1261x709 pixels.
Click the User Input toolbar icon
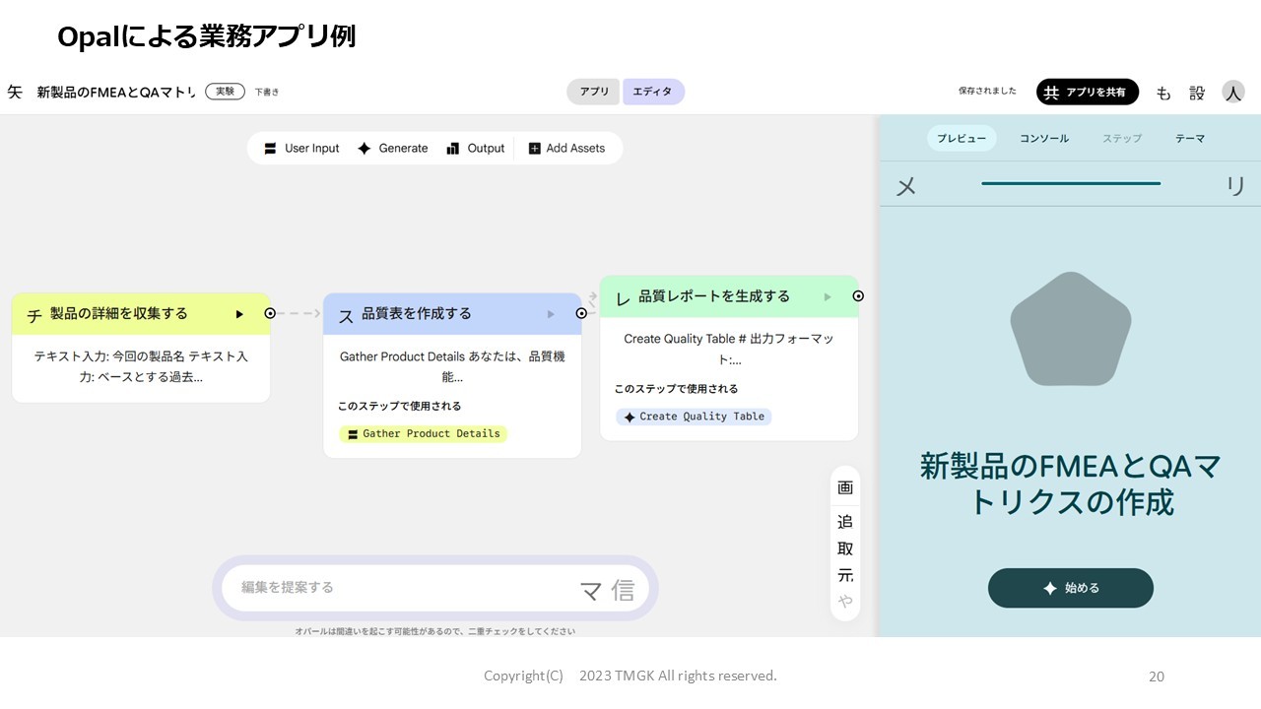click(x=271, y=149)
